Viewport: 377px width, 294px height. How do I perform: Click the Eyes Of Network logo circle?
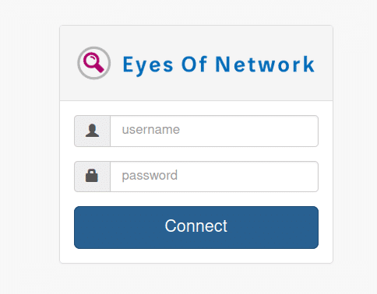[93, 63]
